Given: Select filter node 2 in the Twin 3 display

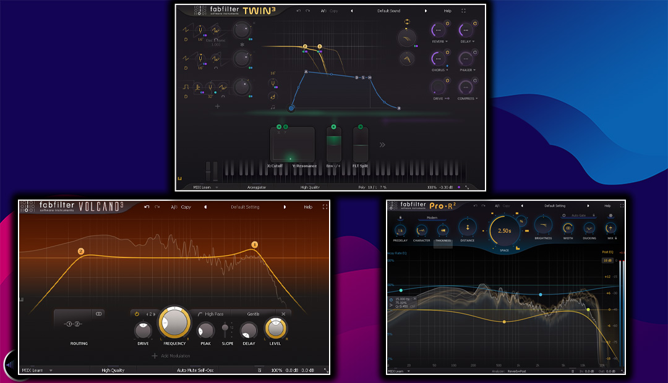Looking at the screenshot, I should pos(305,46).
